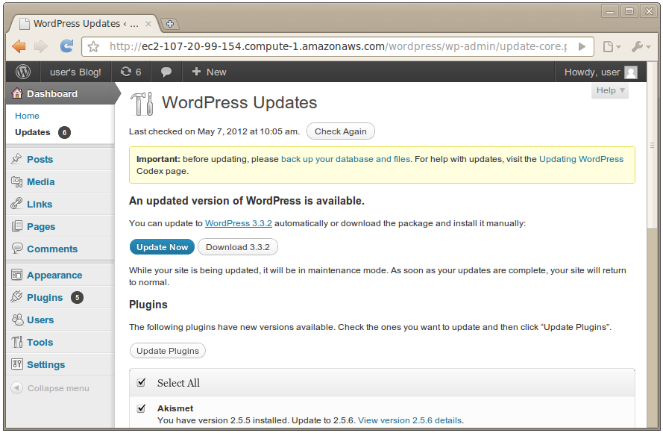Image resolution: width=663 pixels, height=433 pixels.
Task: Open the browser page menu icon
Action: point(612,46)
